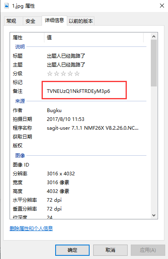This screenshot has width=168, height=259.
Task: Click the 备注 property label
Action: coord(18,91)
